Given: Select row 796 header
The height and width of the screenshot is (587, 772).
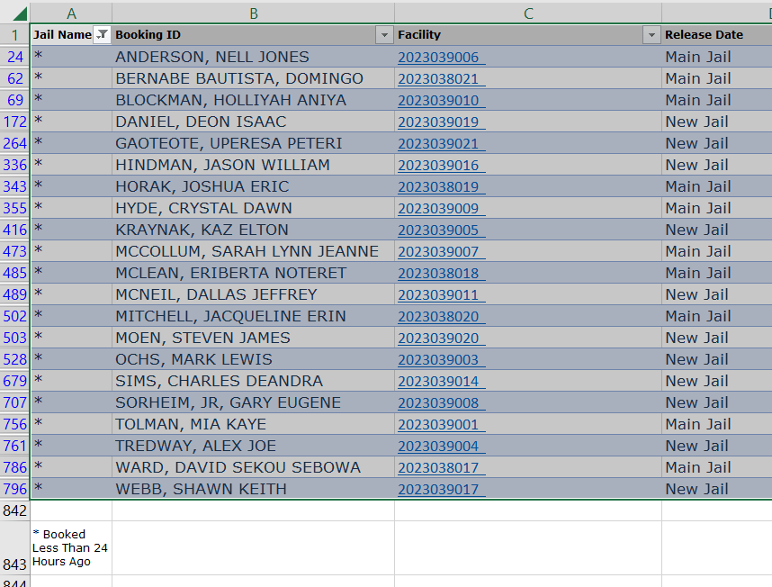Looking at the screenshot, I should click(x=15, y=489).
